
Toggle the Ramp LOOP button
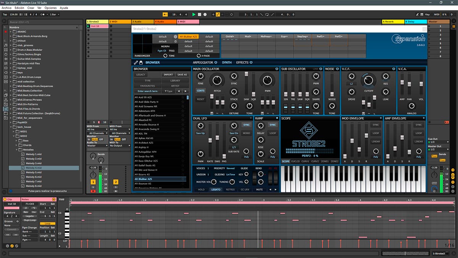point(273,133)
